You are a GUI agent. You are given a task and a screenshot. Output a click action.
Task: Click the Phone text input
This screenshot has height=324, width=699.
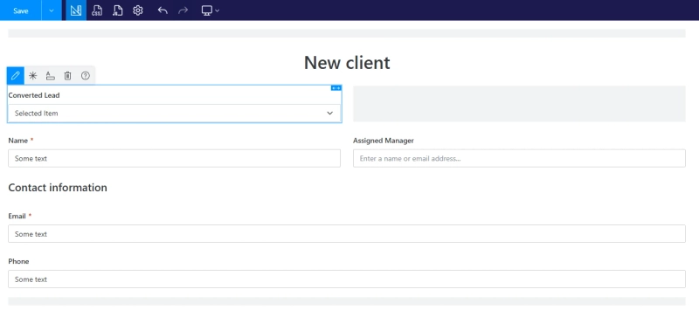click(x=347, y=279)
